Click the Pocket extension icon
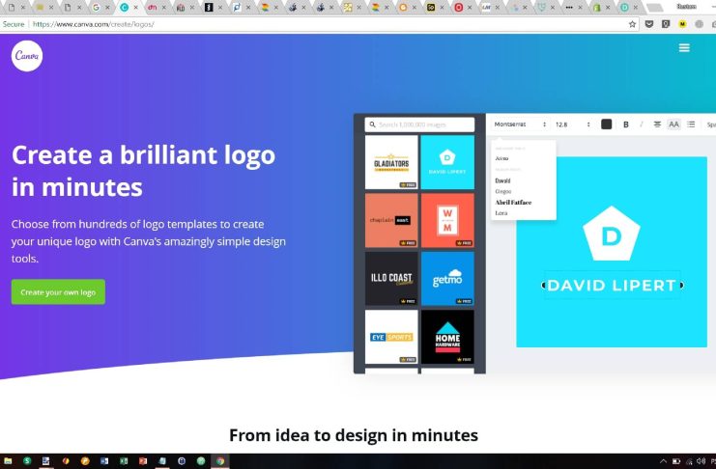 [649, 24]
